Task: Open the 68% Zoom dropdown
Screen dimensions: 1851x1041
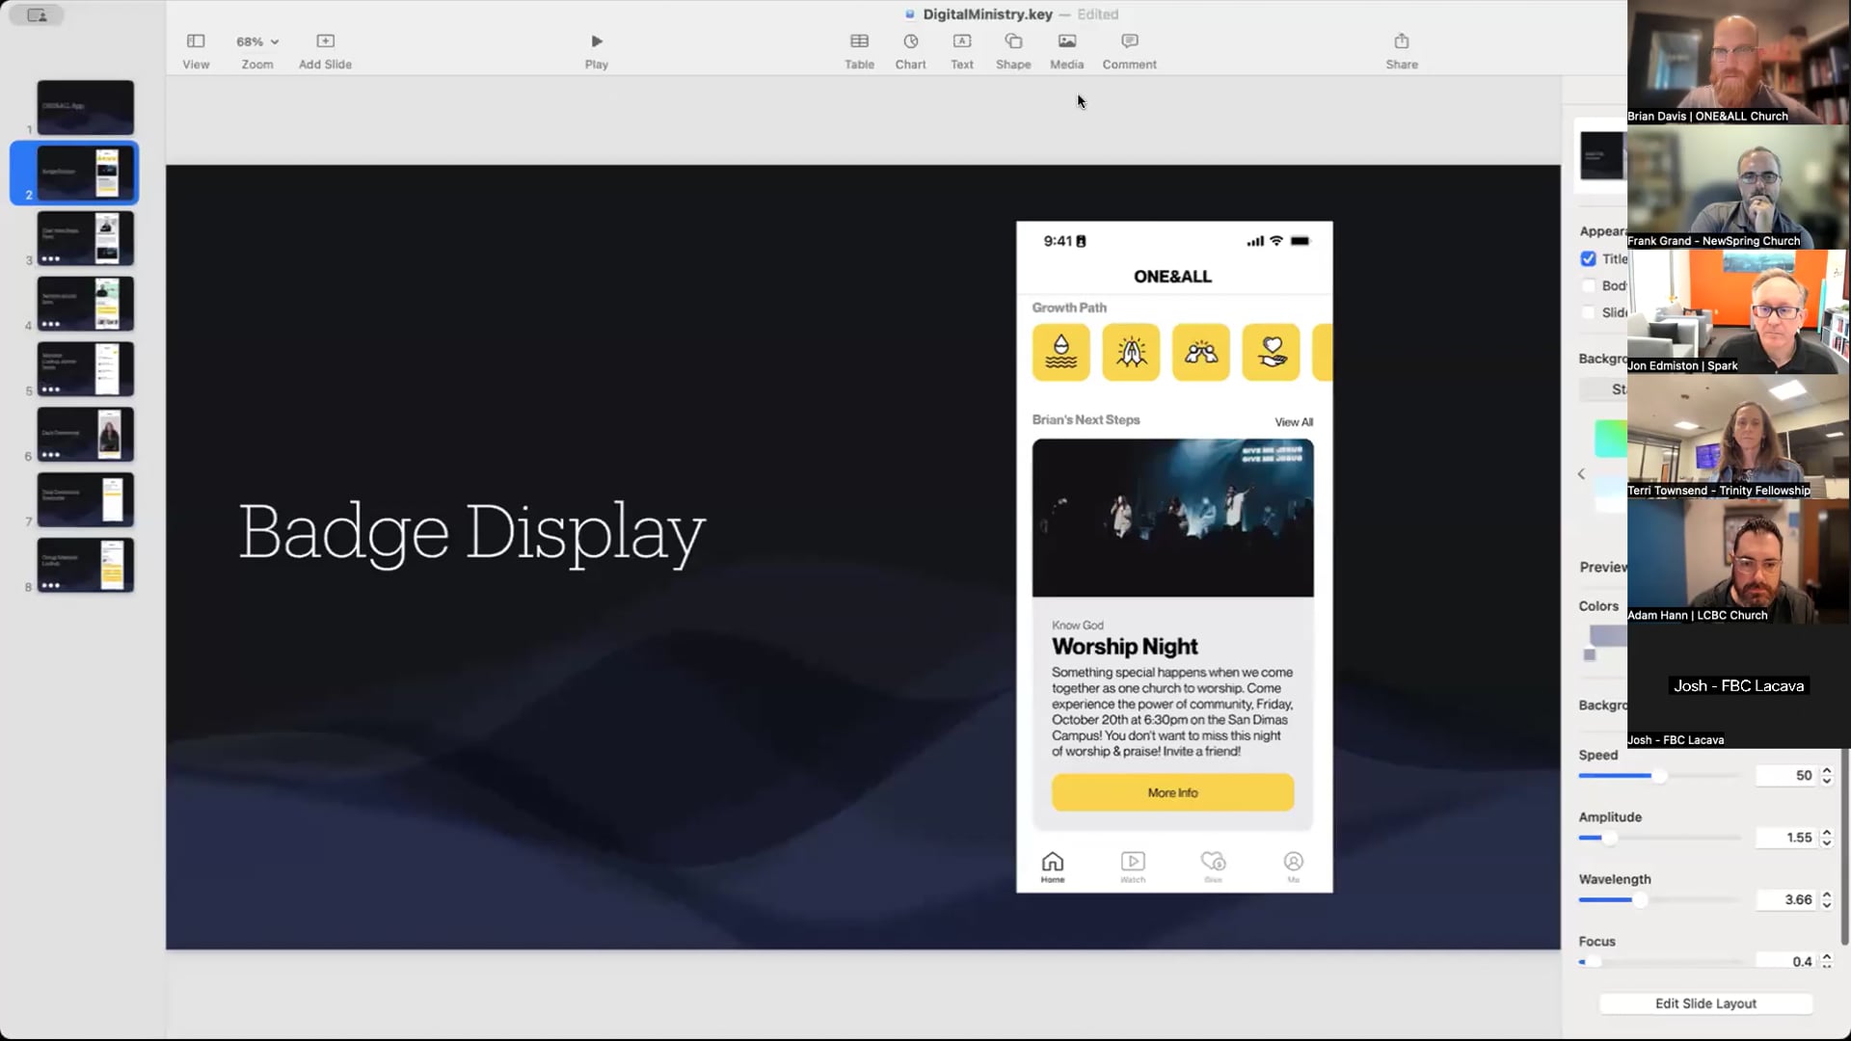Action: 257,51
